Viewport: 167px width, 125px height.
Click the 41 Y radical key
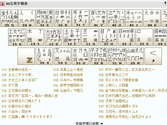[98, 18]
